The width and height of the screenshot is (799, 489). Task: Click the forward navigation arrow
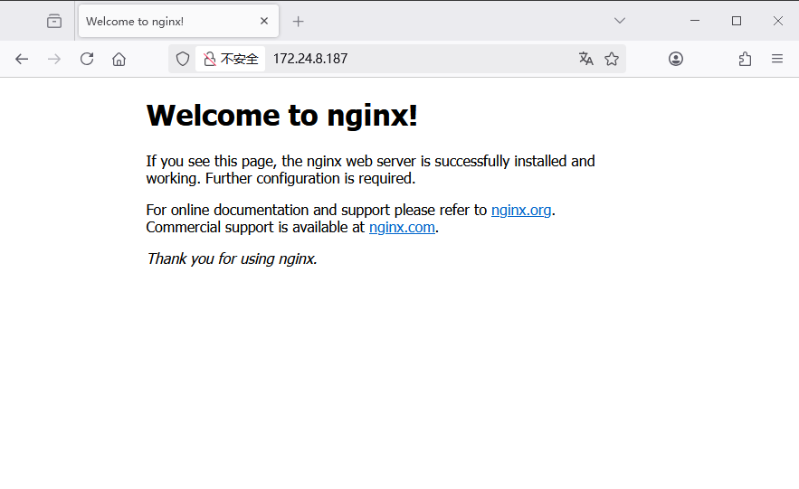pyautogui.click(x=54, y=59)
